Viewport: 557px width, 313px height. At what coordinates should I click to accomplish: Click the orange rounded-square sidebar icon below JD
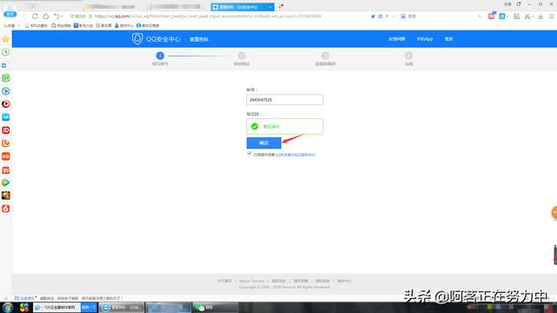click(6, 143)
